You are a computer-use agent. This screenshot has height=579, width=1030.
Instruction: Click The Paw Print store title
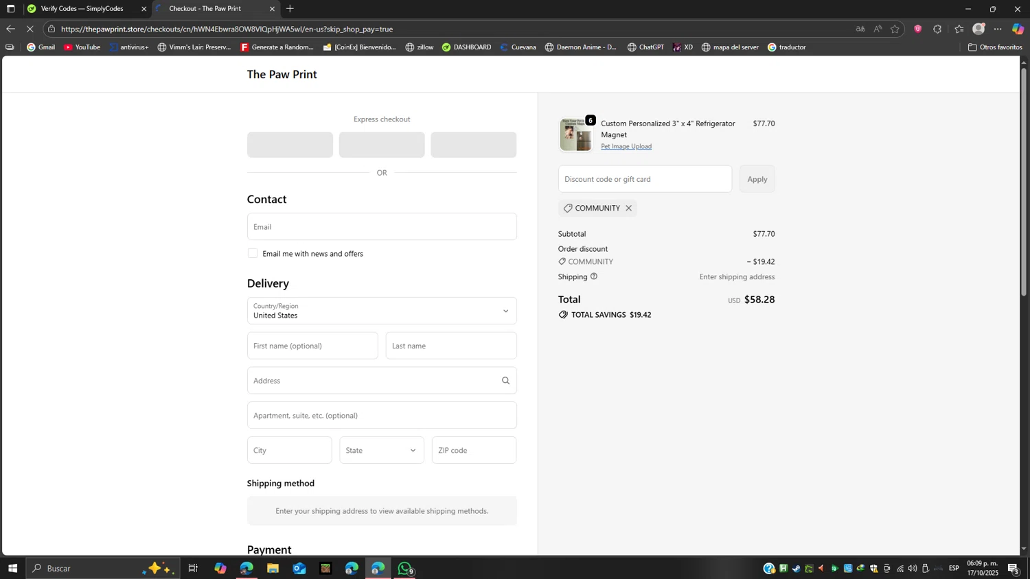[282, 74]
